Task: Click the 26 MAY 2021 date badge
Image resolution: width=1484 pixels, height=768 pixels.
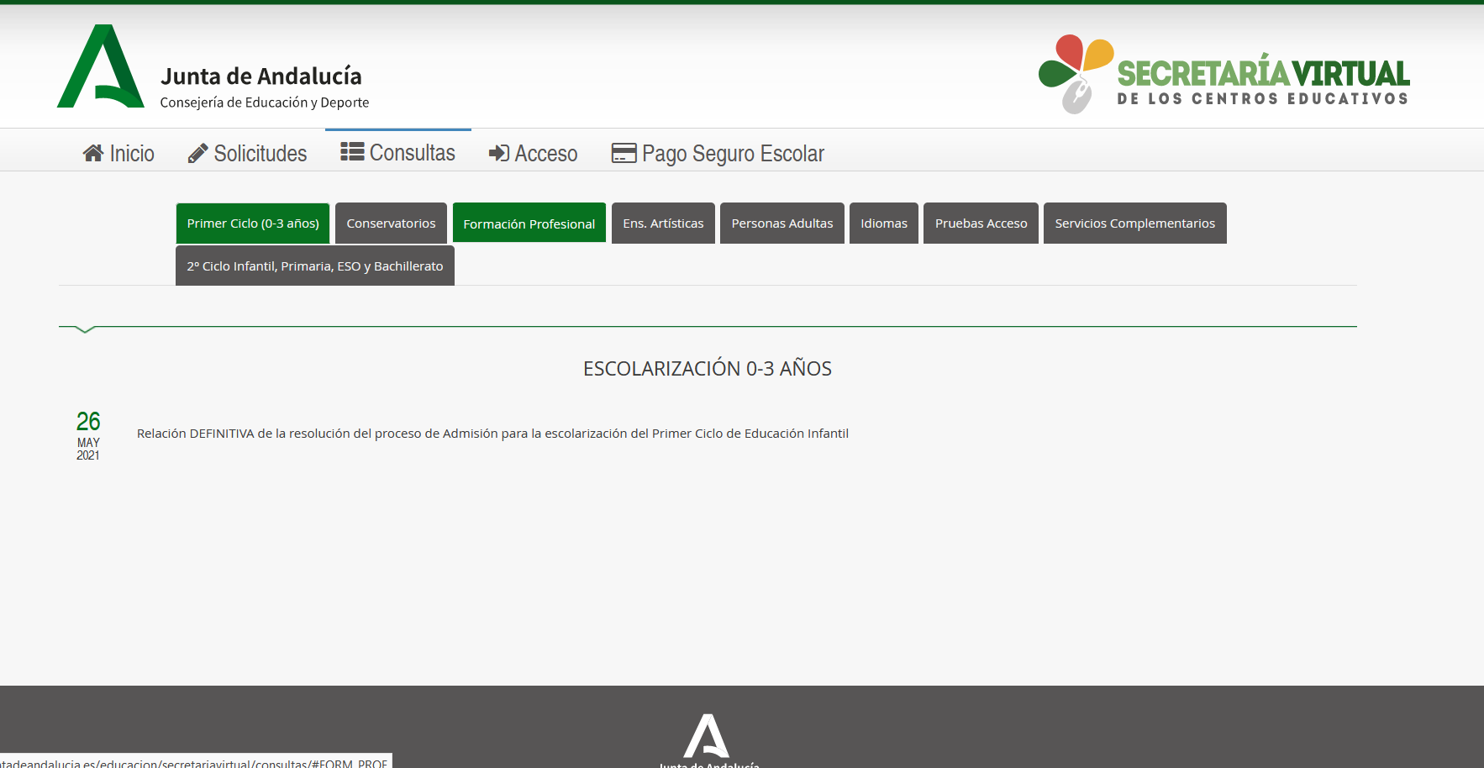Action: pyautogui.click(x=88, y=435)
